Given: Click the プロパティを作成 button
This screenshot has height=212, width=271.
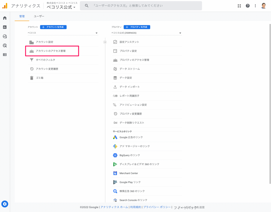Looking at the screenshot, I should (137, 27).
